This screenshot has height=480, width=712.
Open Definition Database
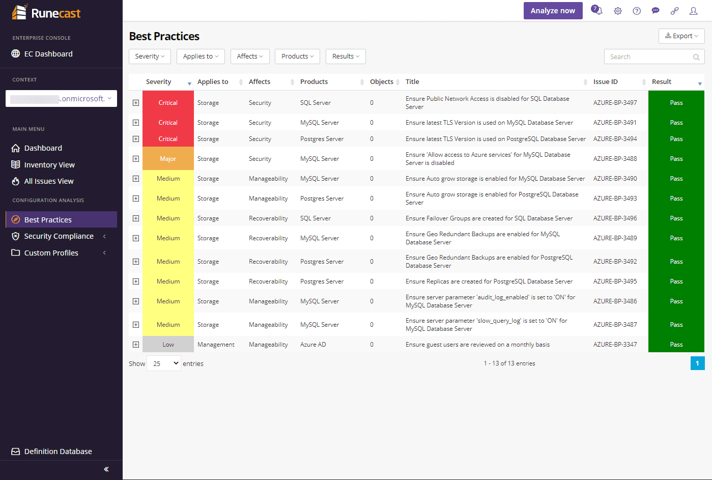(58, 451)
